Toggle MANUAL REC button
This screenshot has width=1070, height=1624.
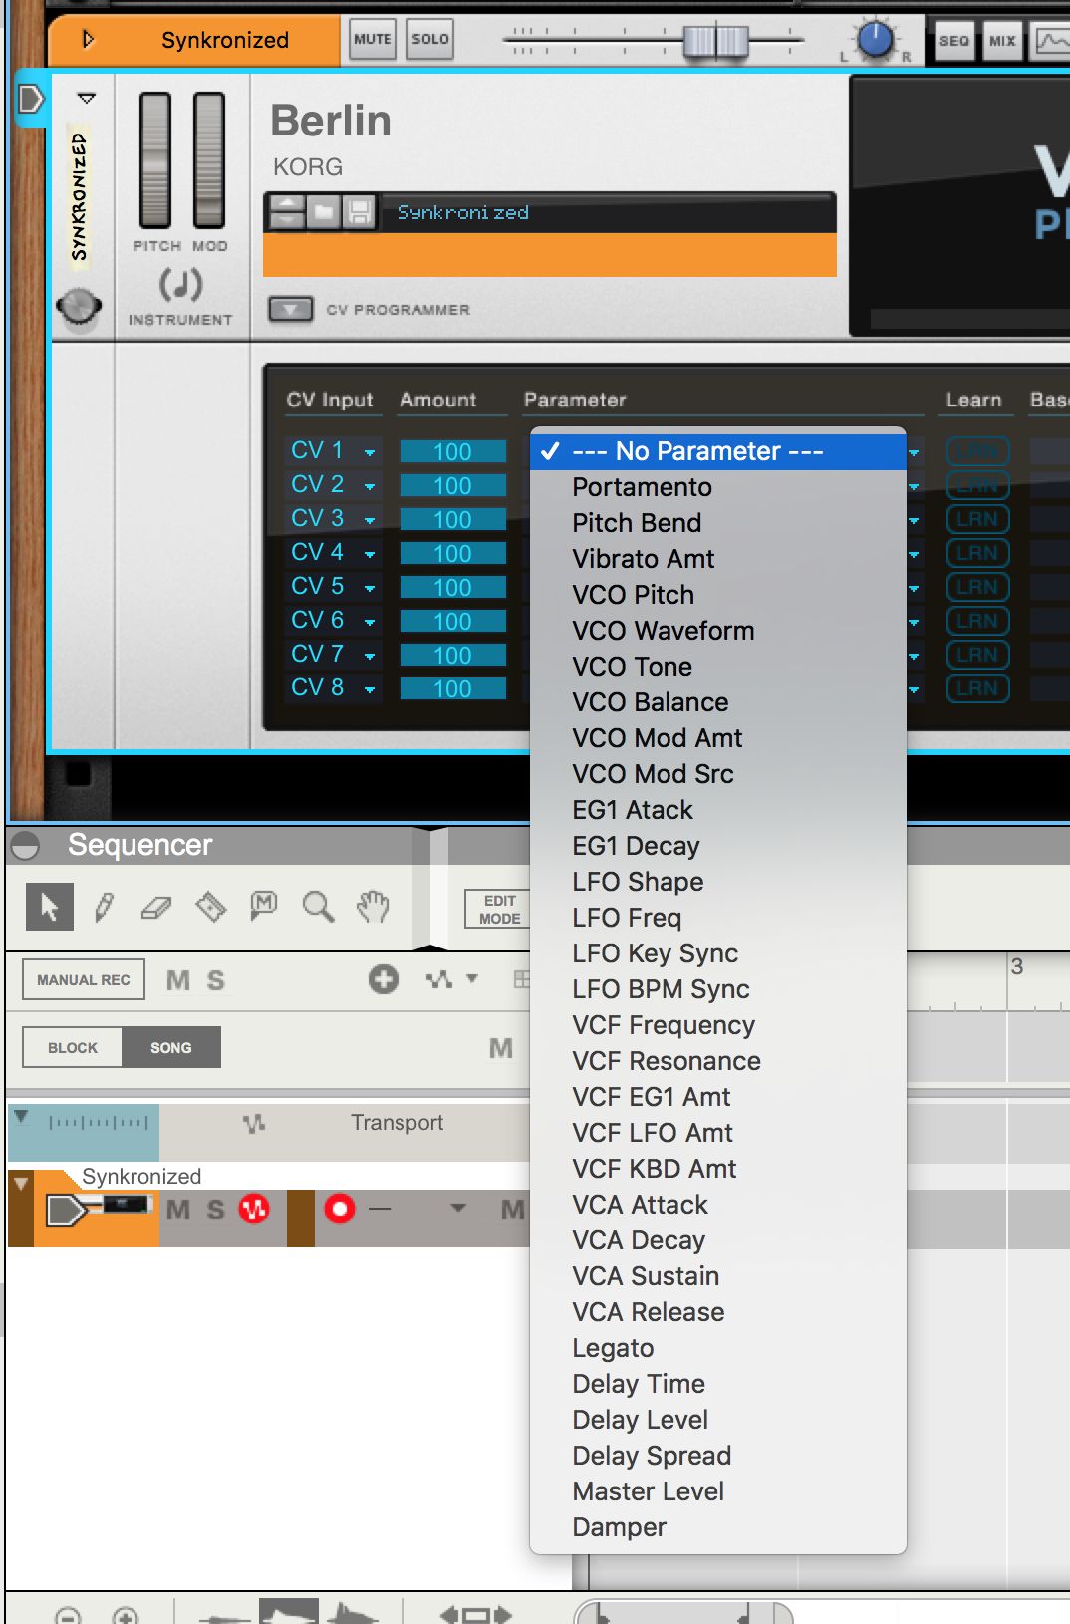tap(84, 979)
